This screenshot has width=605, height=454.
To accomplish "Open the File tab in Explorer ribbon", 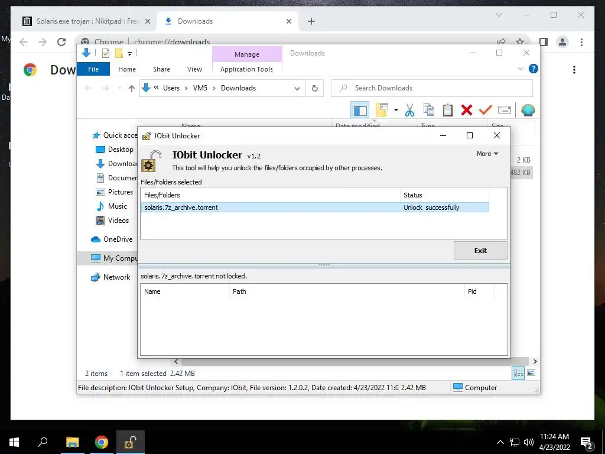I will coord(93,69).
